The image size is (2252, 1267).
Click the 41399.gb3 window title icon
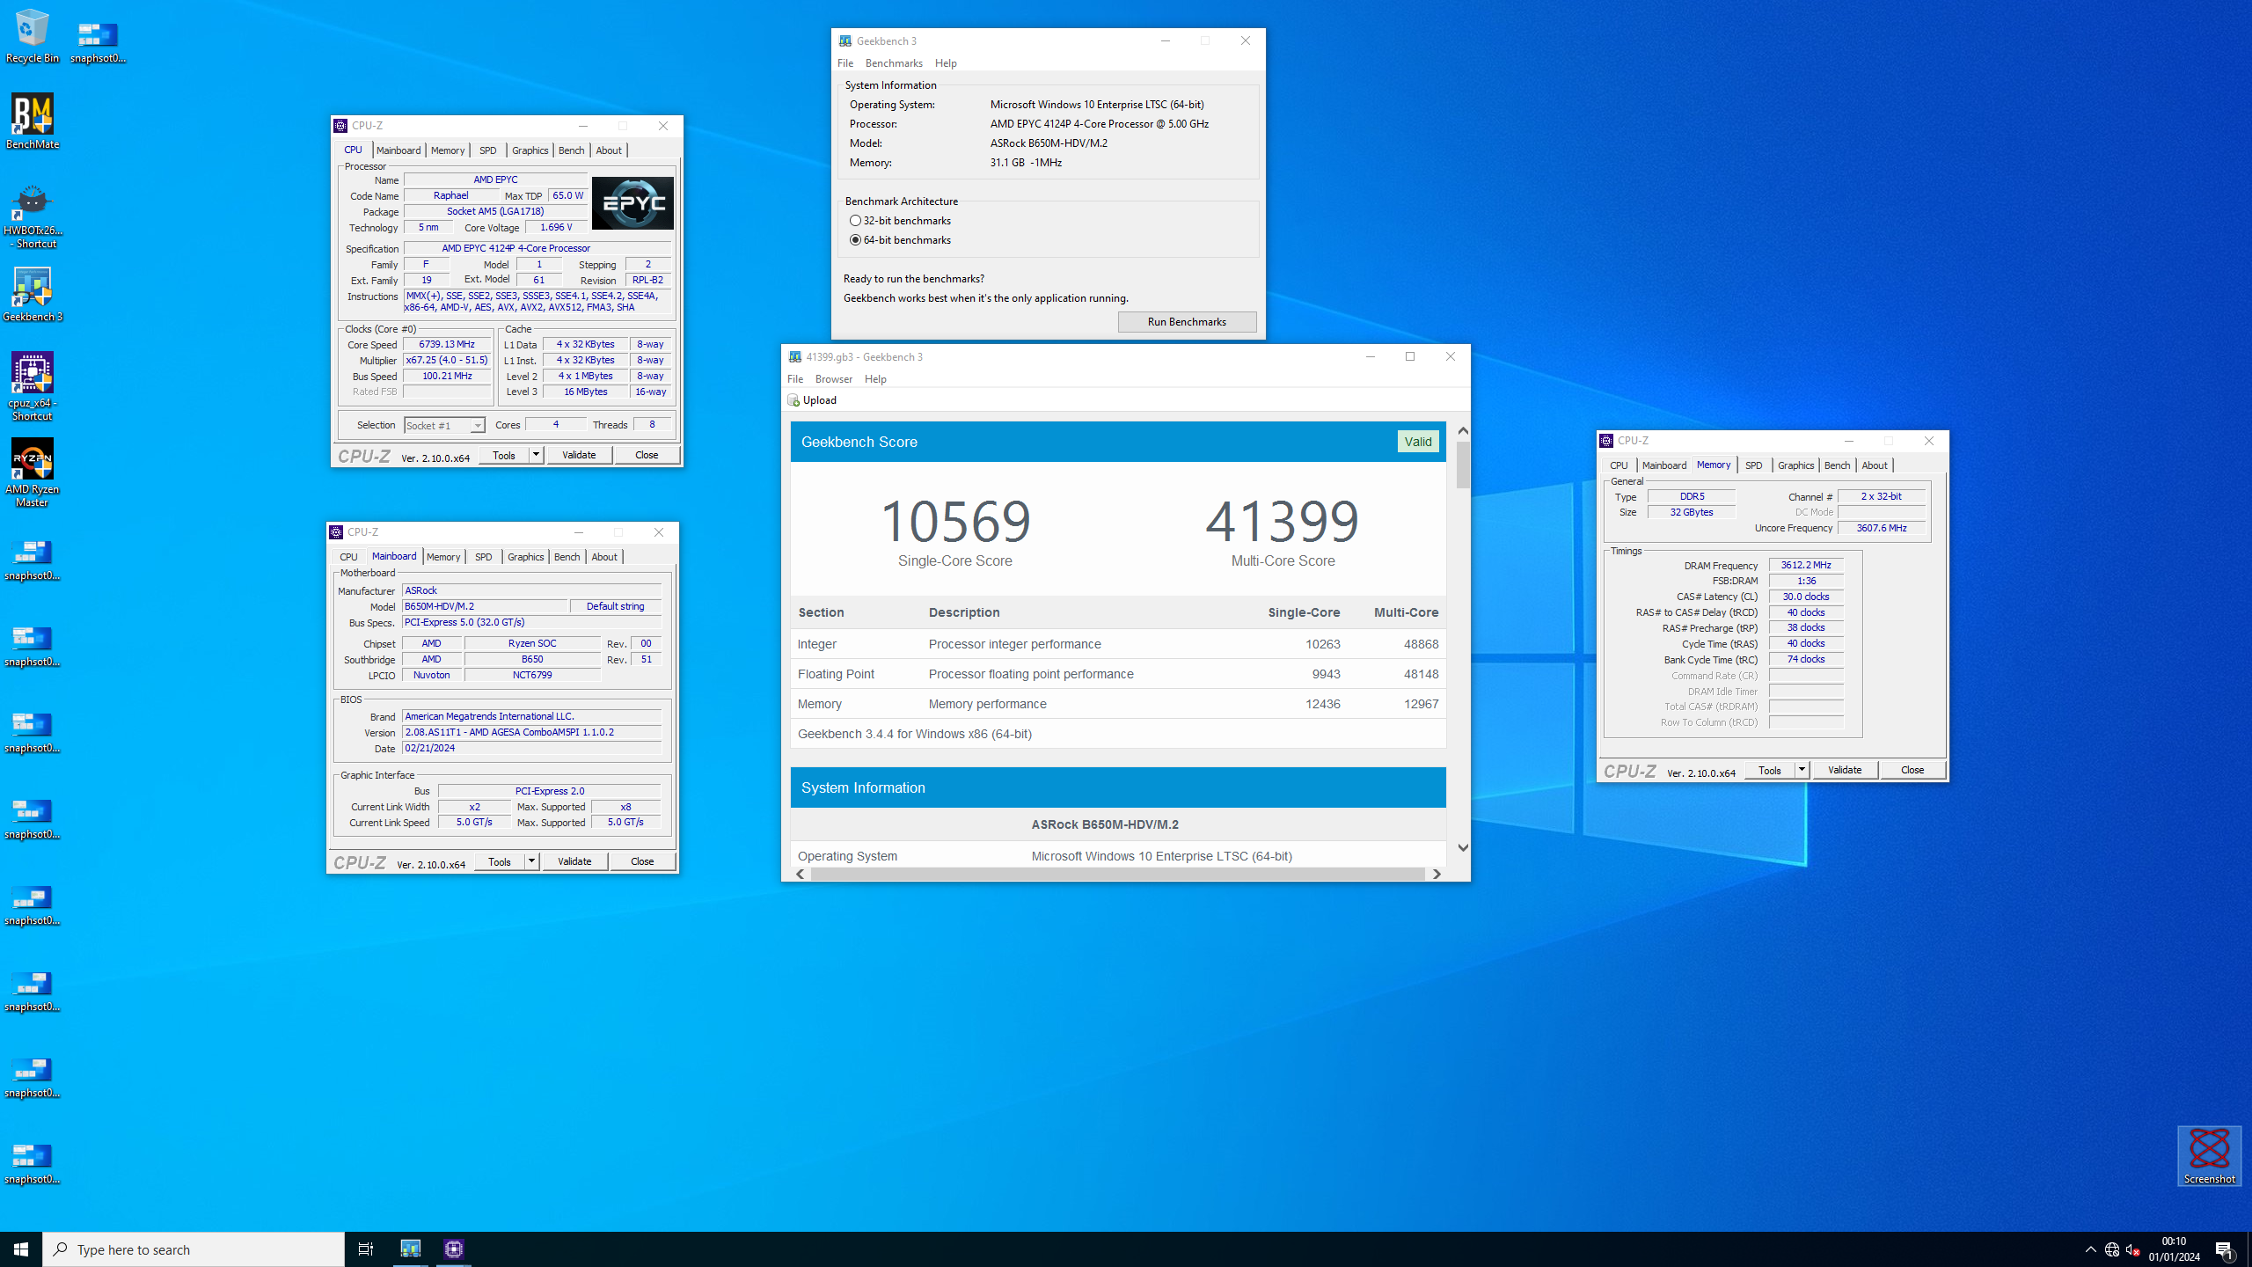794,356
